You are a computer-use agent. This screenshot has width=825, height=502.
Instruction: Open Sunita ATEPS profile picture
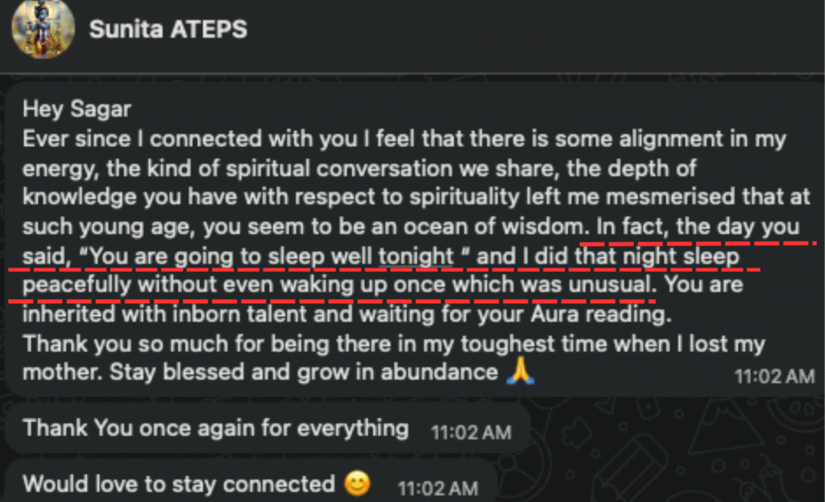point(43,27)
